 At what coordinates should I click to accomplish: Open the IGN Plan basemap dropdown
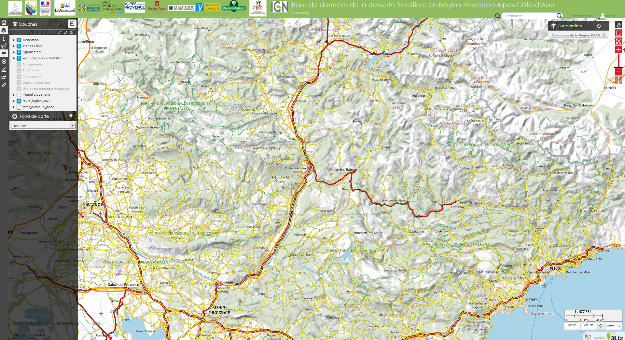pyautogui.click(x=43, y=126)
